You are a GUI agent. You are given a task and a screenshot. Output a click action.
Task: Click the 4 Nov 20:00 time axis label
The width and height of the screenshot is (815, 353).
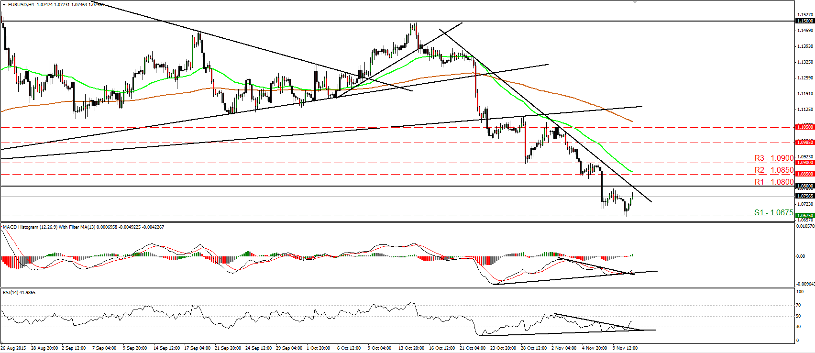[594, 348]
